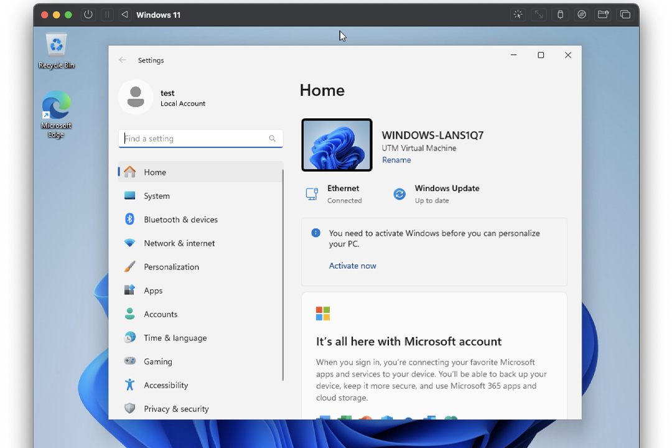Click the windows/displays icon in UTM toolbar
672x448 pixels.
[625, 14]
